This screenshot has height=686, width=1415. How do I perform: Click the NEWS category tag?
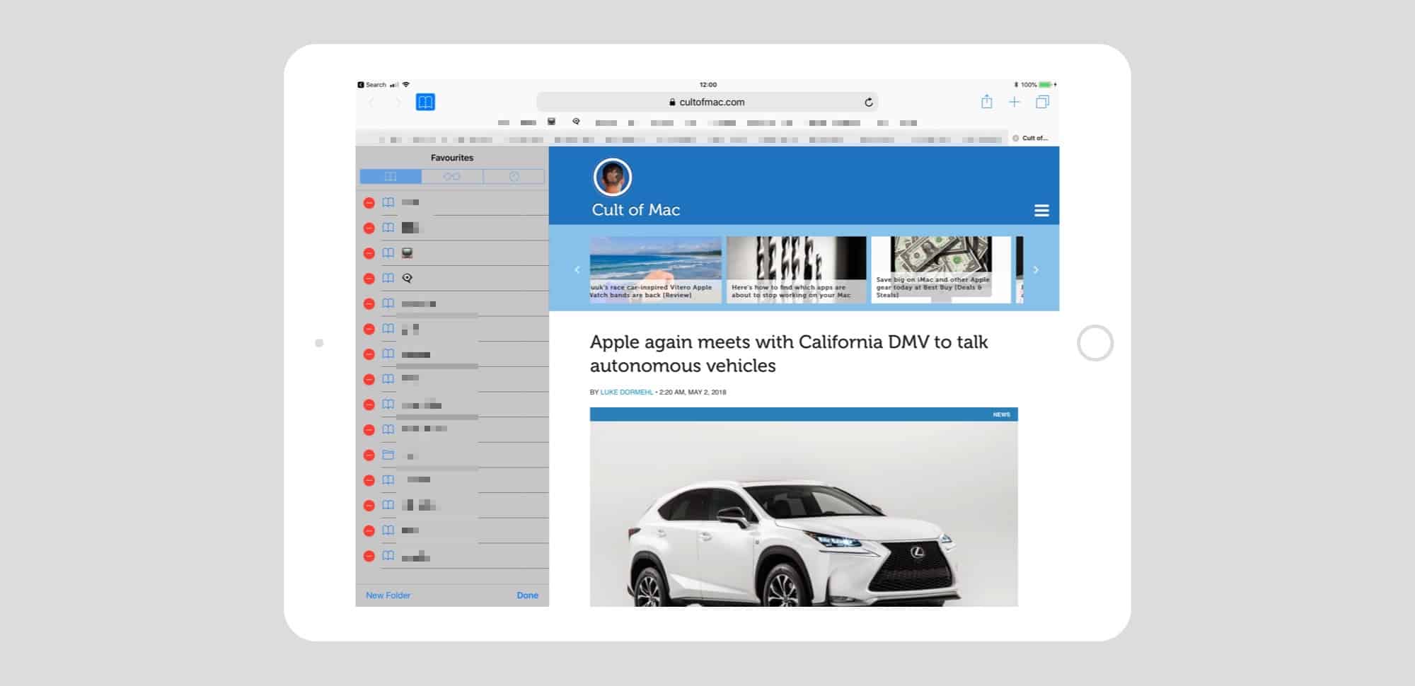1001,414
